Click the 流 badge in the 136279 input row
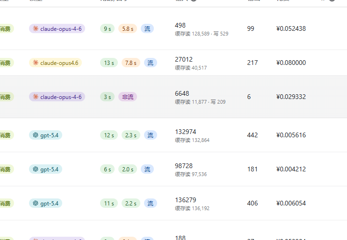Image resolution: width=347 pixels, height=240 pixels. point(151,203)
